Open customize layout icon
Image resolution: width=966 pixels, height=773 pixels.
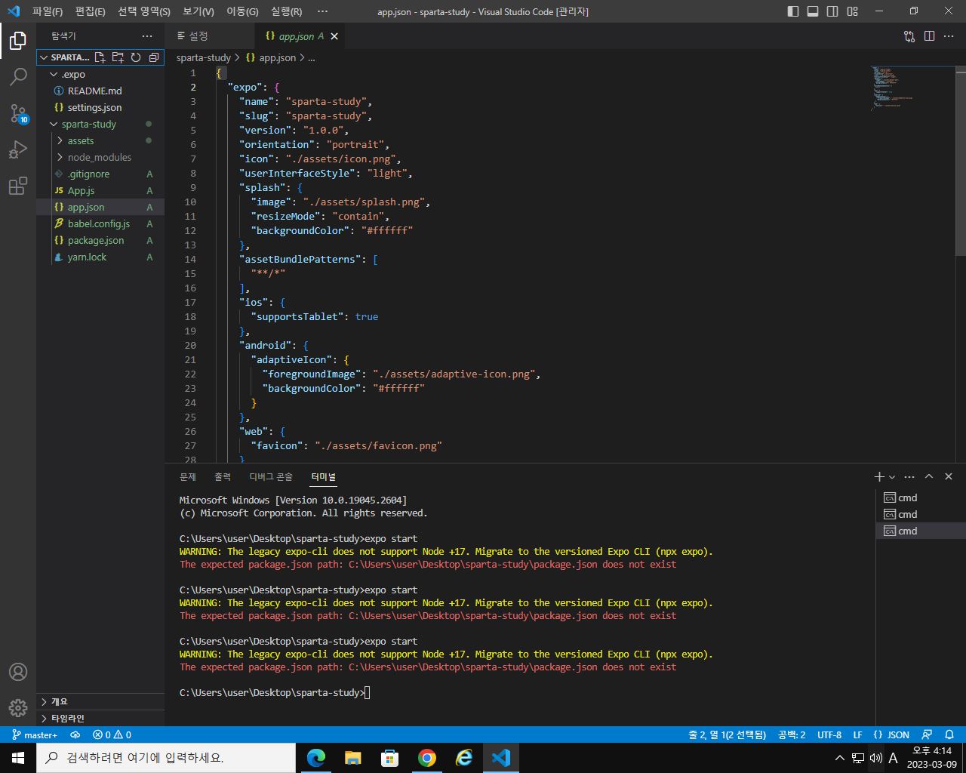(852, 11)
